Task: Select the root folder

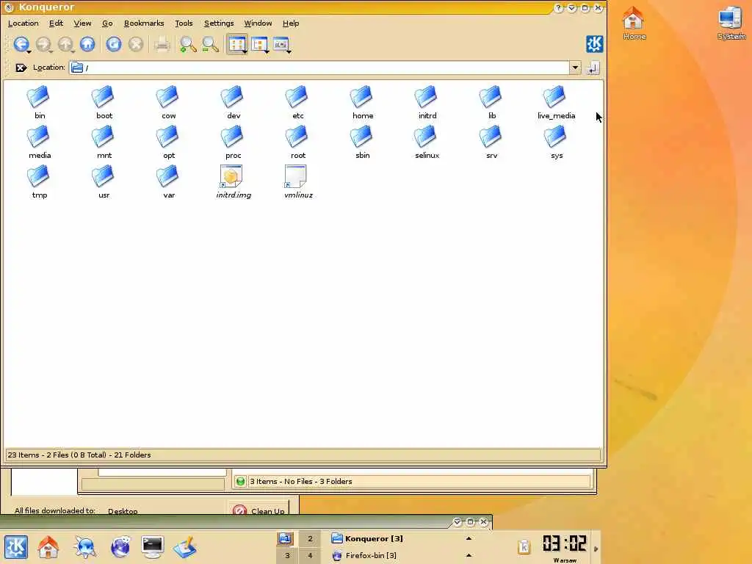Action: pyautogui.click(x=298, y=142)
